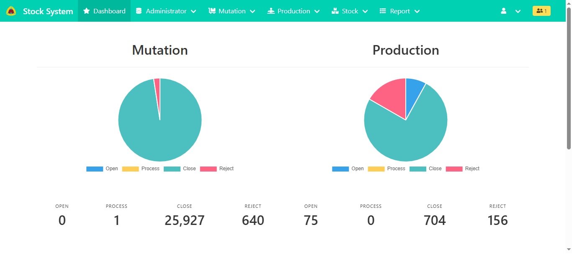Toggle Reject legend in Mutation chart

coord(216,169)
